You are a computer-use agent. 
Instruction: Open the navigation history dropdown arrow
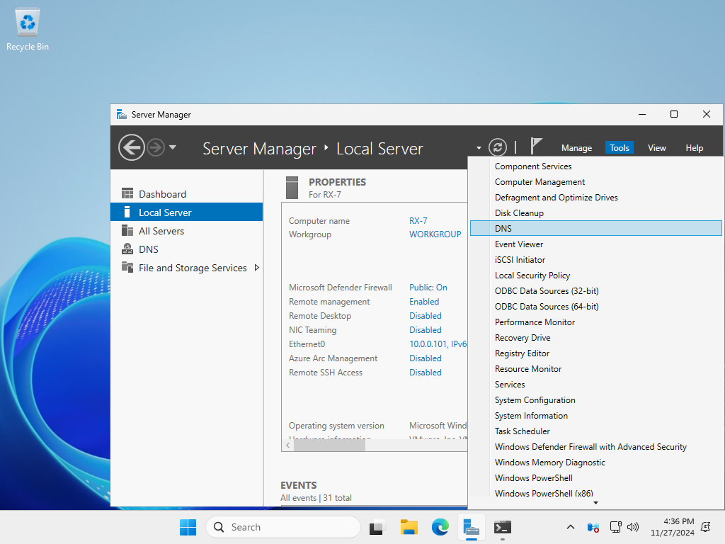173,147
